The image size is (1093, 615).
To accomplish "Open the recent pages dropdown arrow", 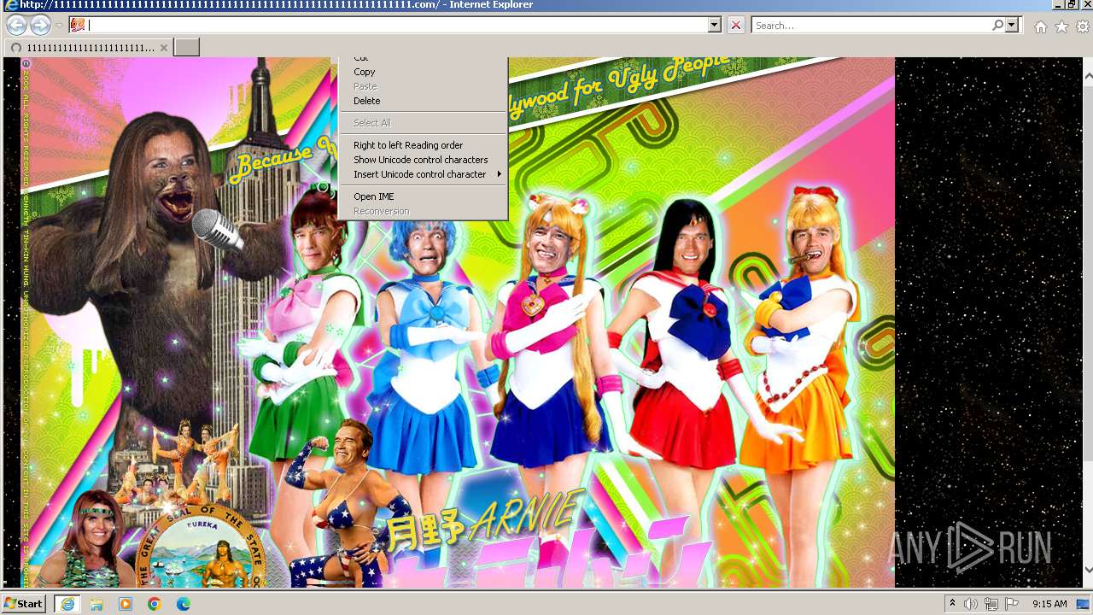I will coord(59,26).
